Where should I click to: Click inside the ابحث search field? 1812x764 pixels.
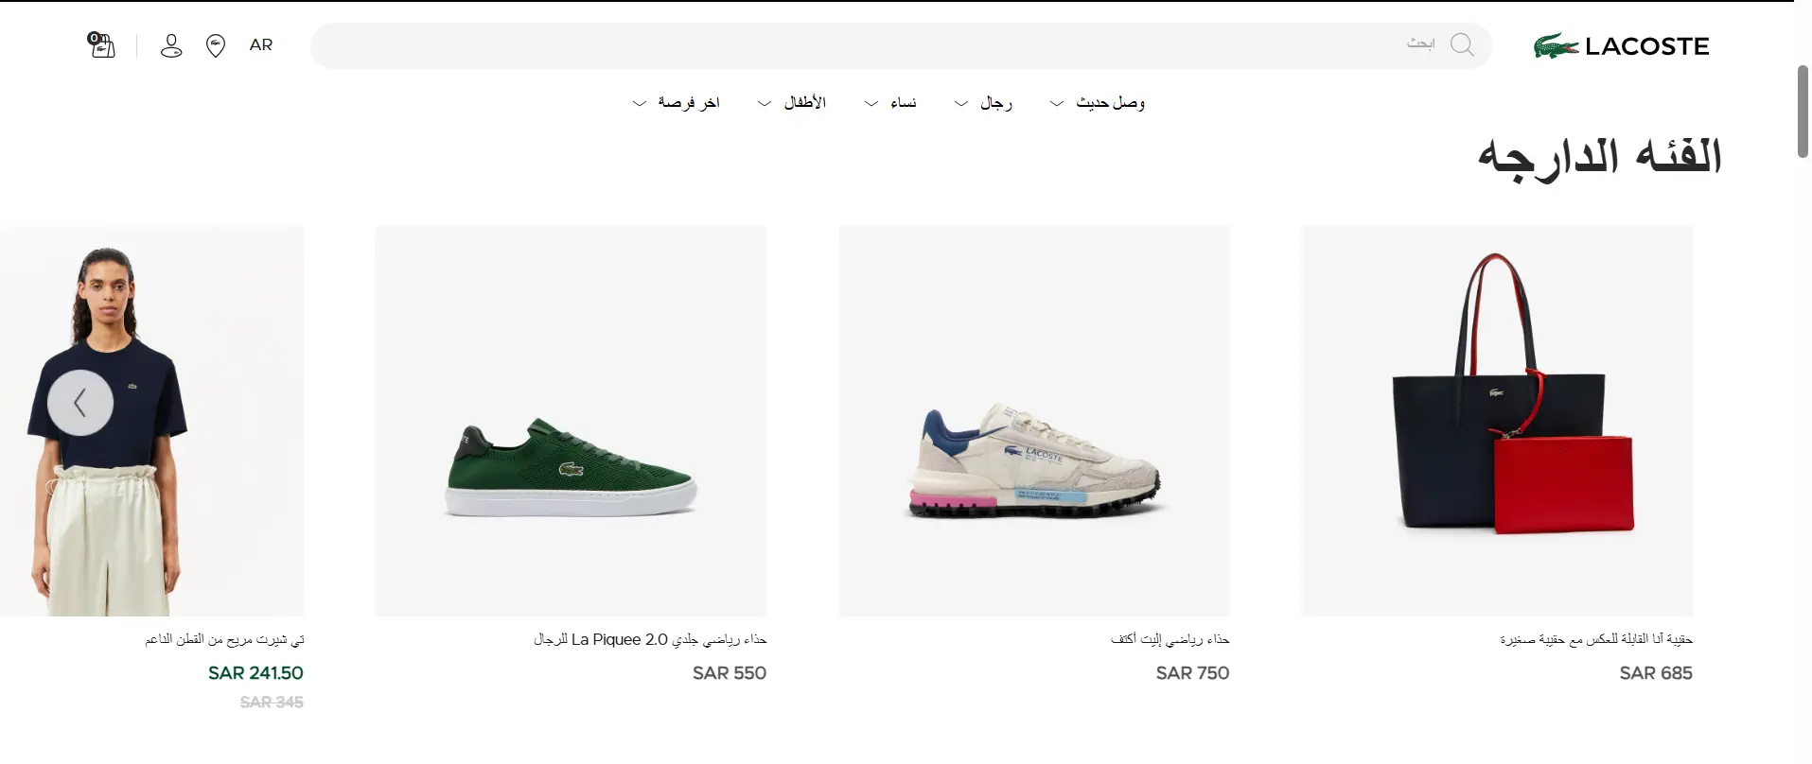(901, 45)
